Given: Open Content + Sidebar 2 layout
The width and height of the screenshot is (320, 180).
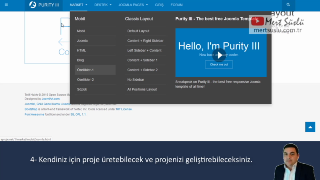Looking at the screenshot, I should 145,70.
